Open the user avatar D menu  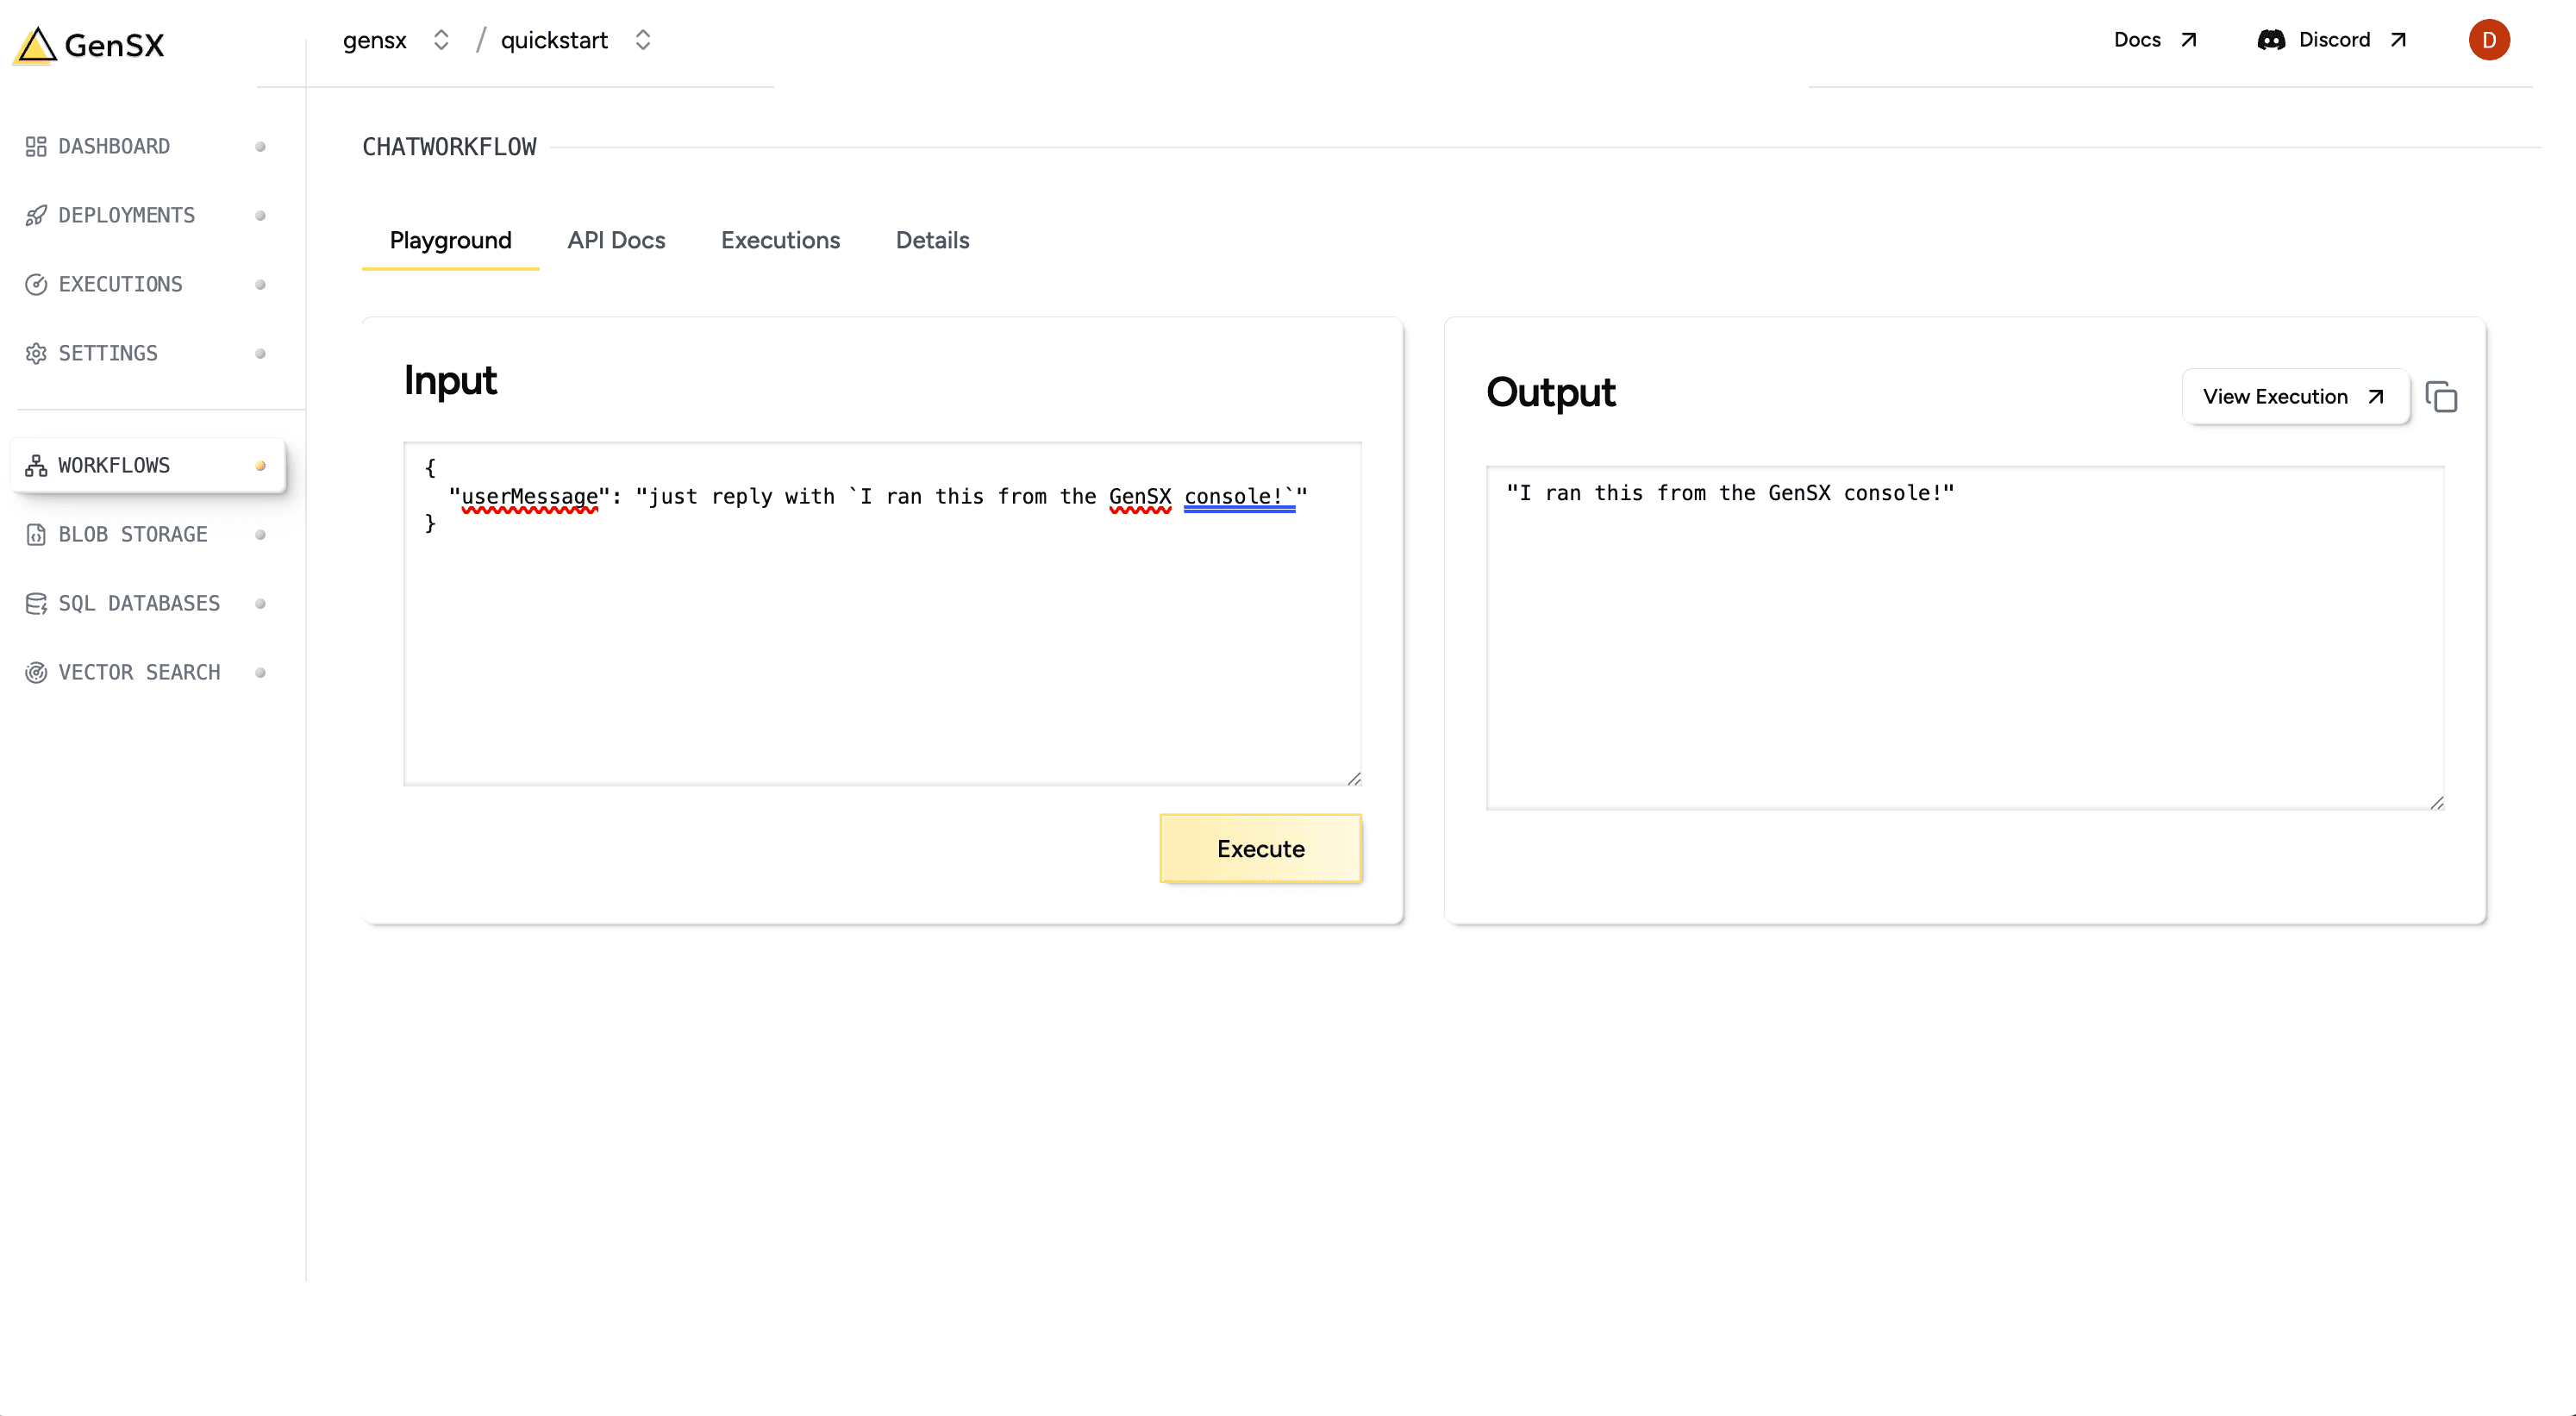point(2488,40)
